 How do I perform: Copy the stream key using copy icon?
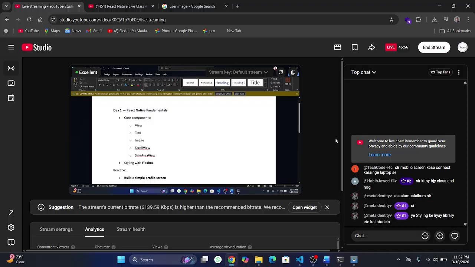(293, 72)
